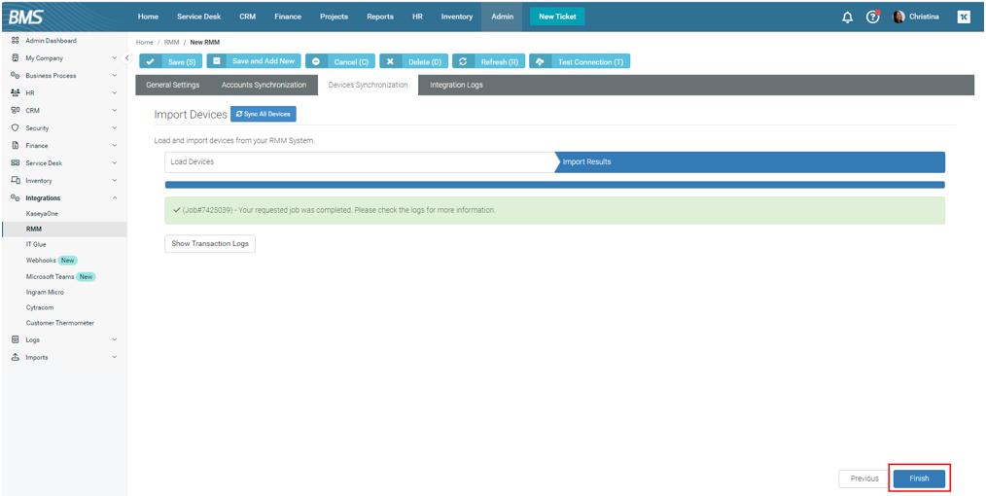Click the BMS logo

point(26,17)
